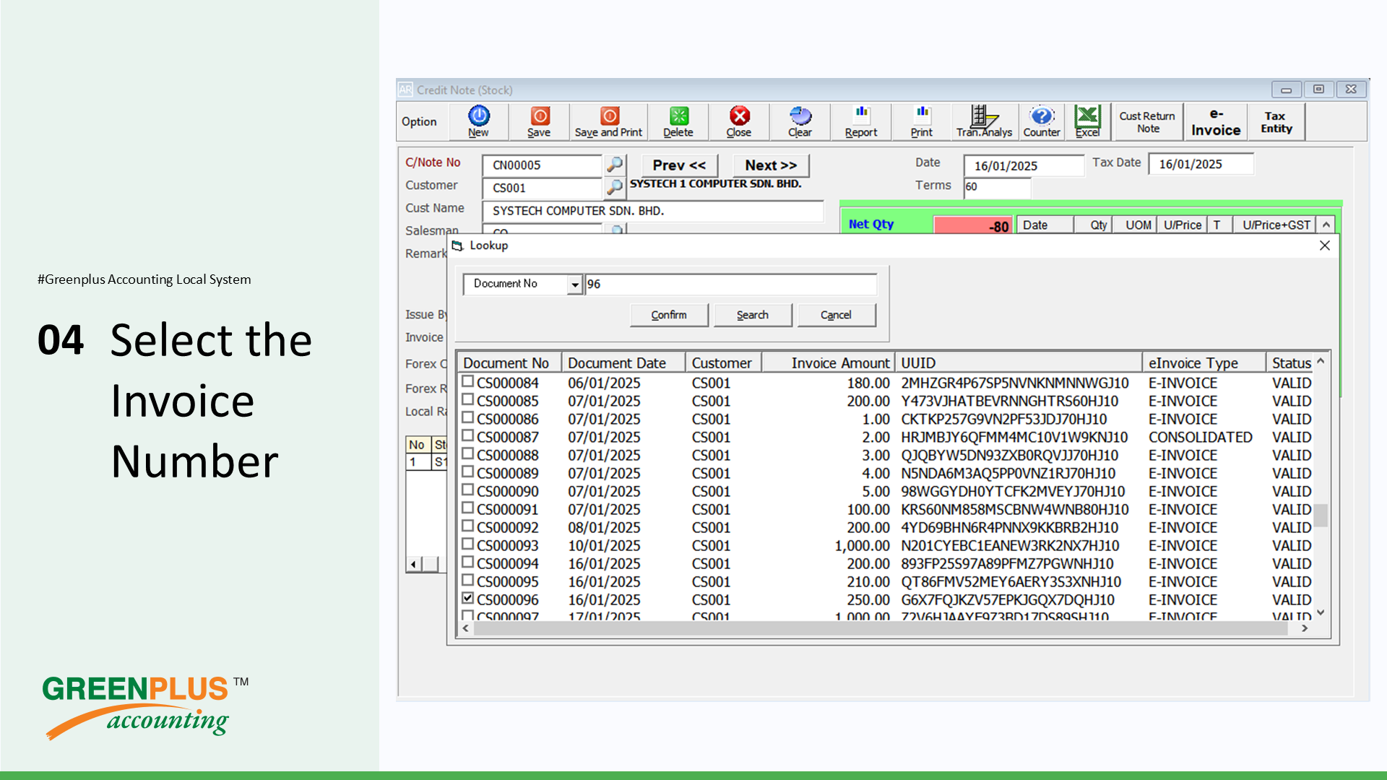Tick checkbox for CS000085
This screenshot has height=780, width=1387.
click(468, 399)
